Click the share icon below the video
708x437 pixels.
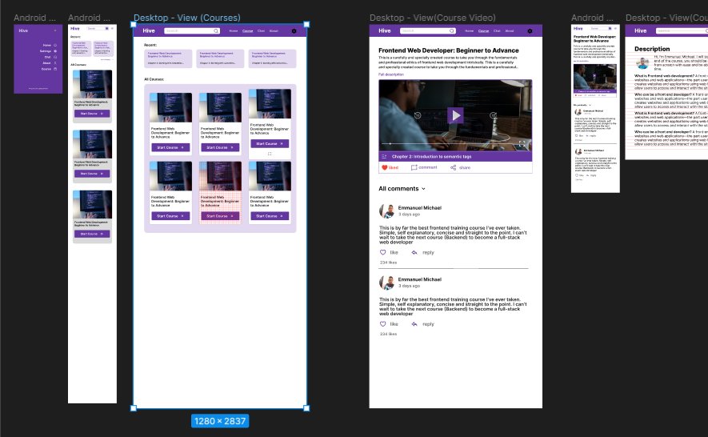tap(453, 167)
